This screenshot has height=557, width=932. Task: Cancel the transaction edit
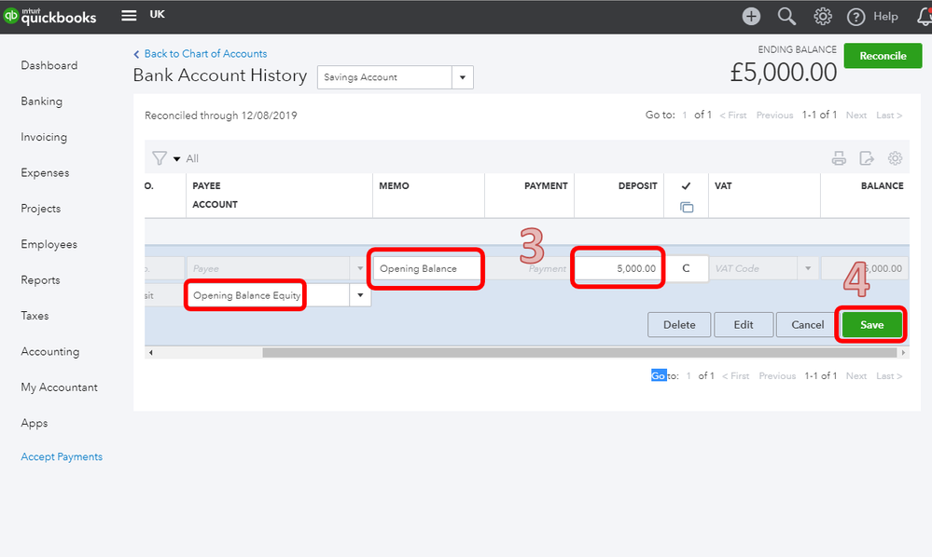pyautogui.click(x=807, y=324)
